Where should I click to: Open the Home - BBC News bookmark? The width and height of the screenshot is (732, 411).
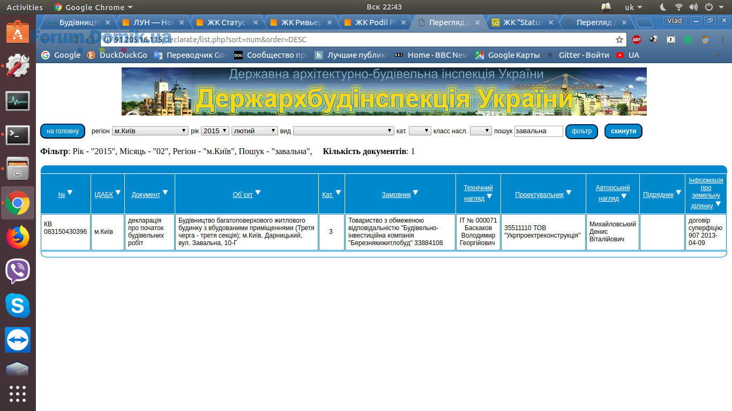tap(431, 55)
